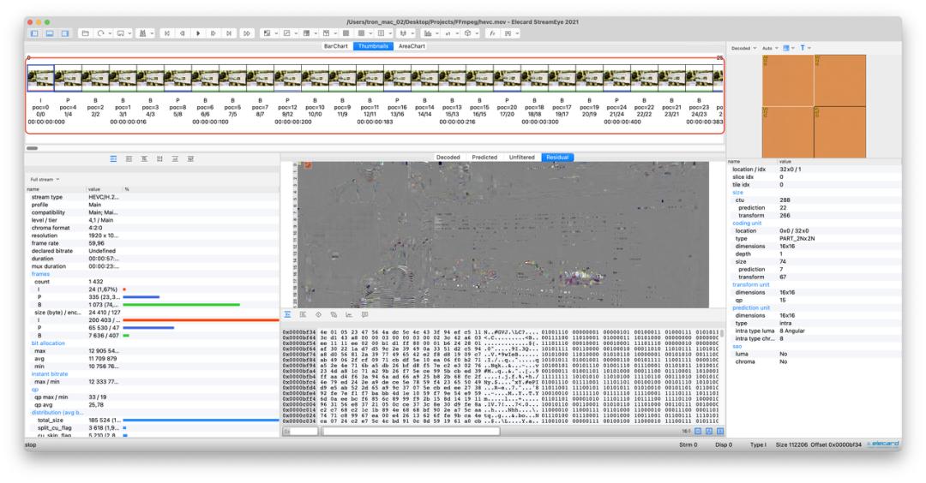Screen dimensions: 926x483
Task: Select the Unfiltered view button
Action: pos(521,158)
